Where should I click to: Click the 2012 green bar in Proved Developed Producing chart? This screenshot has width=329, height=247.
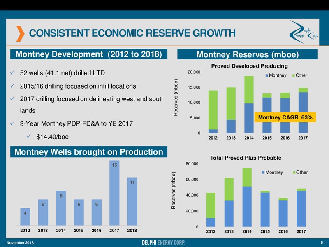(x=213, y=110)
